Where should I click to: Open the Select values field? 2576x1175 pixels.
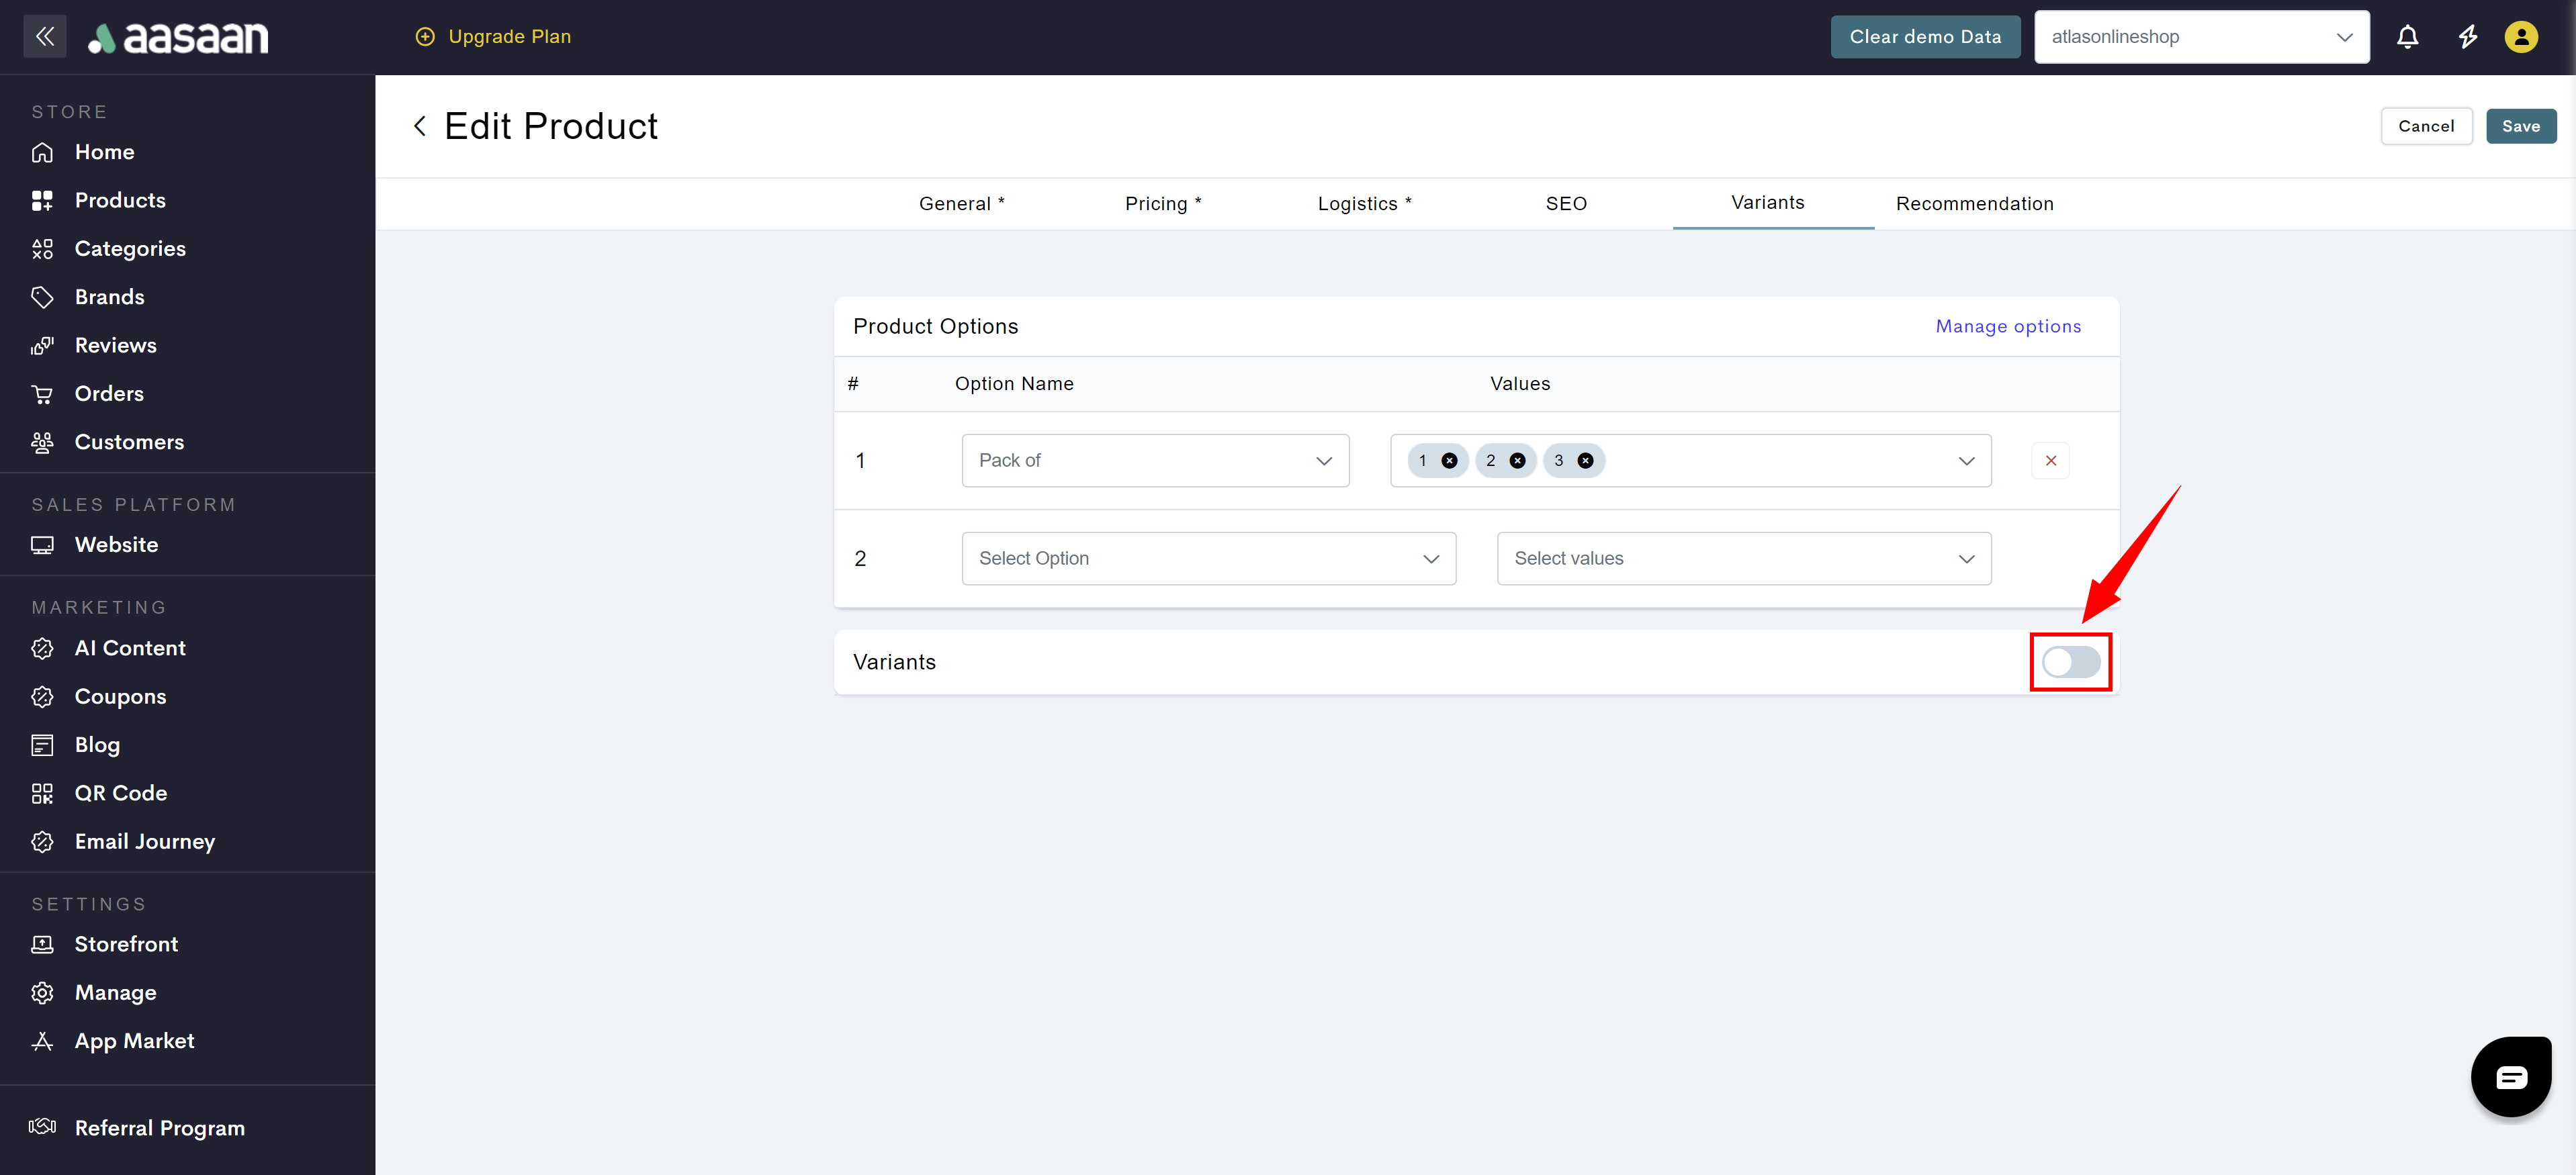(x=1743, y=559)
